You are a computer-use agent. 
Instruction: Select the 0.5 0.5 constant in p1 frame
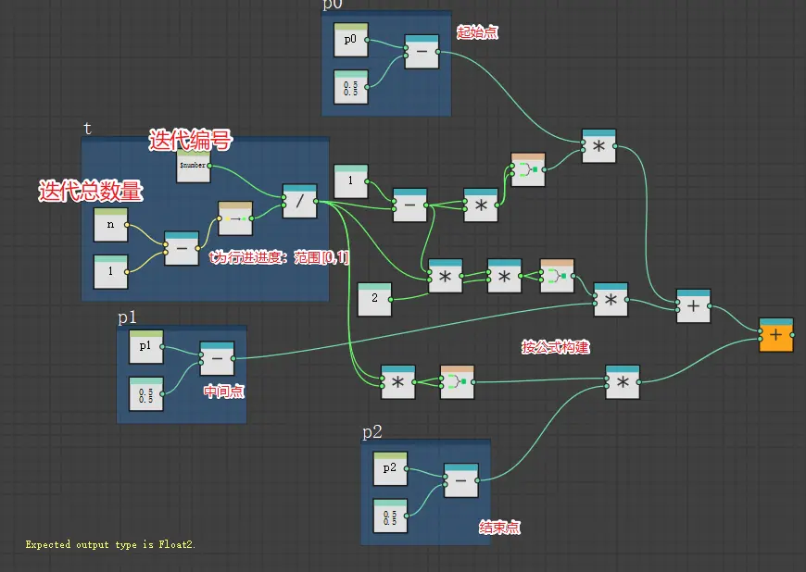click(146, 393)
